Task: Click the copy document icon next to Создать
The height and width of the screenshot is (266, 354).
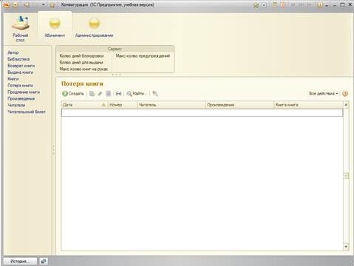Action: point(92,94)
